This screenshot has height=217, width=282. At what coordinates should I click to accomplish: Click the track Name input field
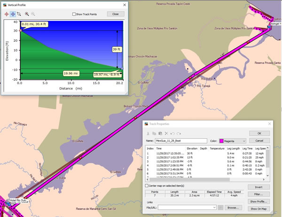[x=181, y=141]
